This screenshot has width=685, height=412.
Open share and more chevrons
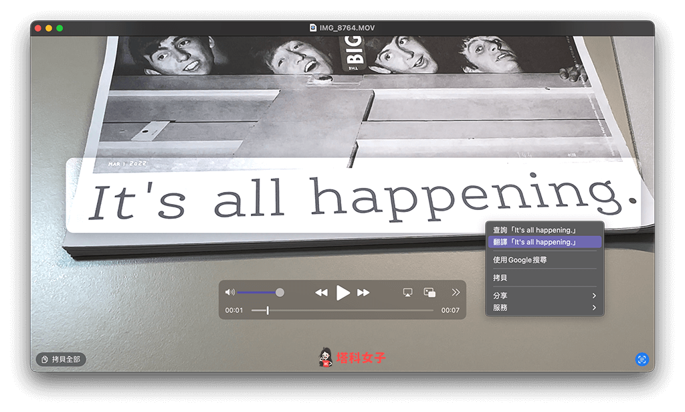tap(456, 292)
